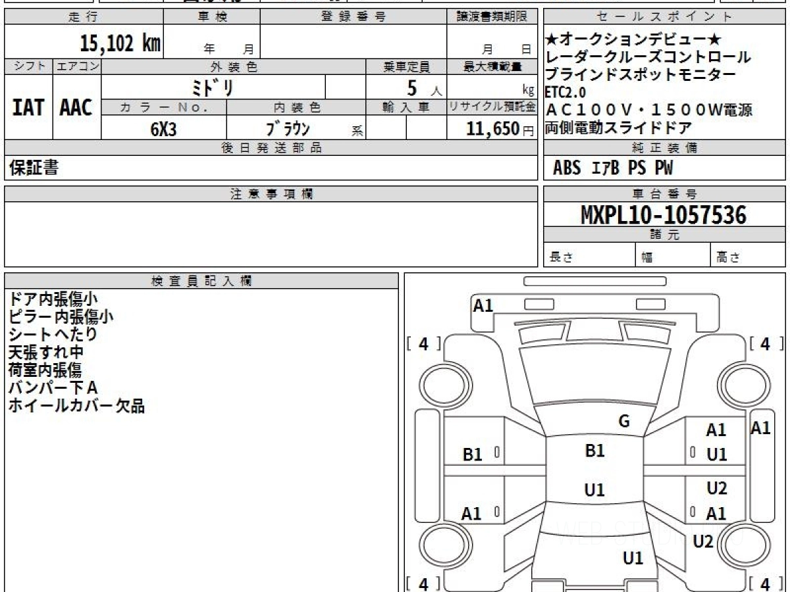The image size is (790, 592).
Task: Select the G mark on the windshield
Action: click(x=624, y=422)
